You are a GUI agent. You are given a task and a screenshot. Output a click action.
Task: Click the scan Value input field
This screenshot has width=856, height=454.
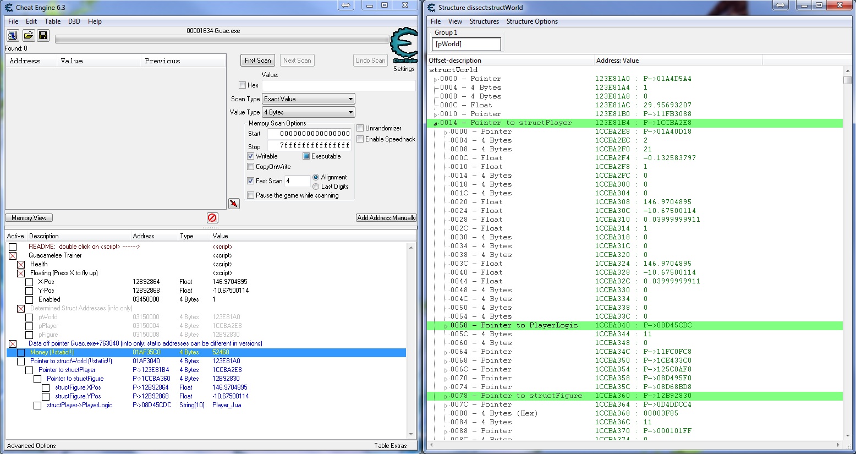pos(338,85)
